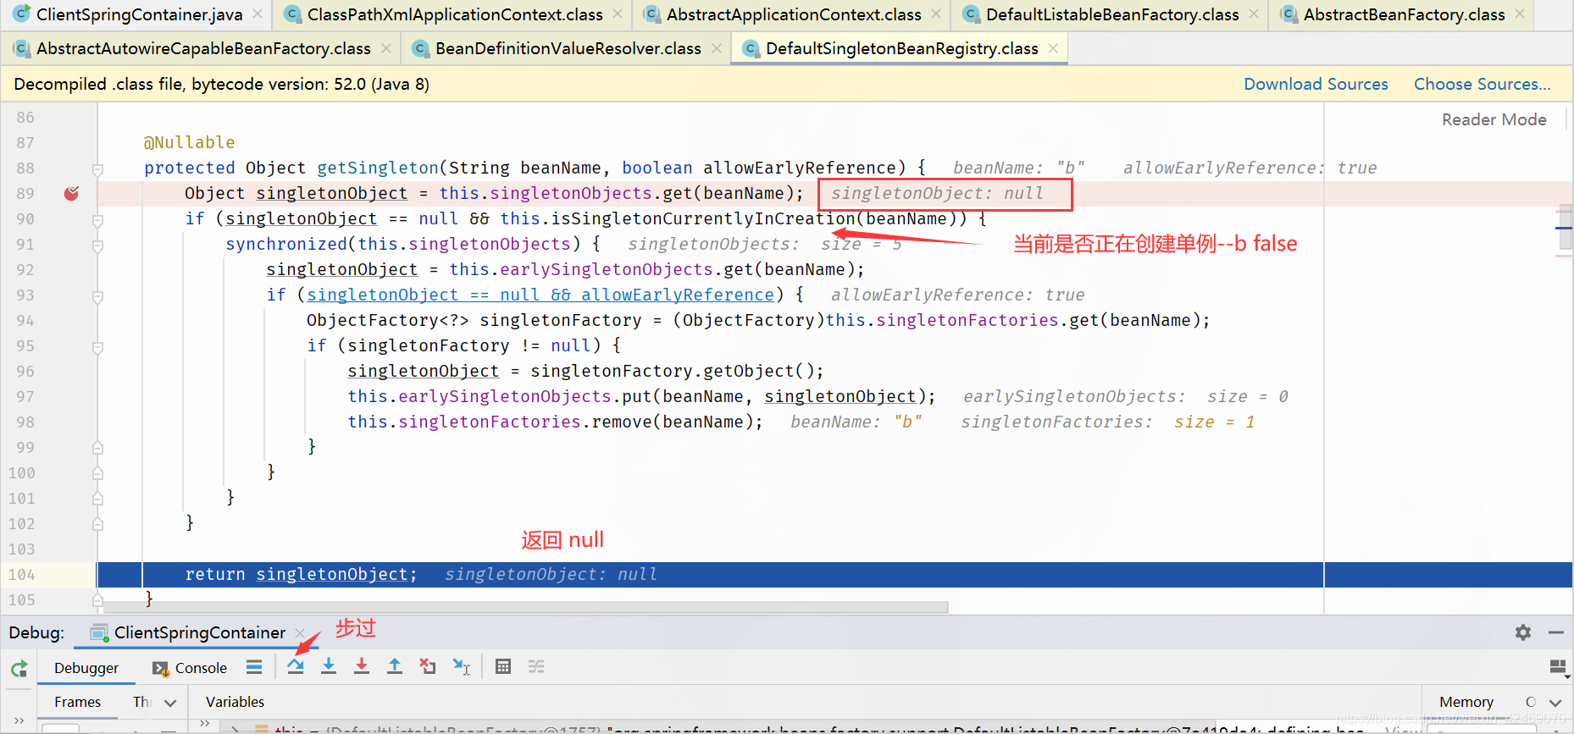
Task: Click line number 96 in the gutter
Action: 25,372
